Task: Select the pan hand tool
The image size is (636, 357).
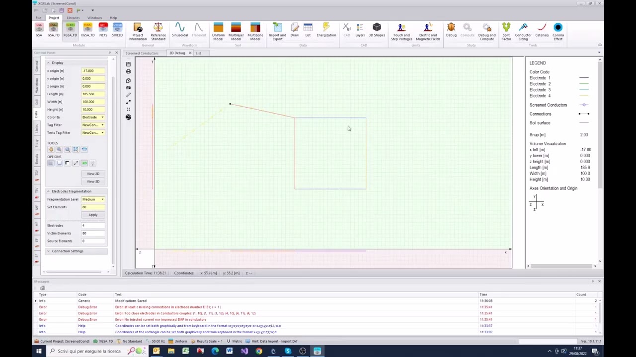Action: 51,149
